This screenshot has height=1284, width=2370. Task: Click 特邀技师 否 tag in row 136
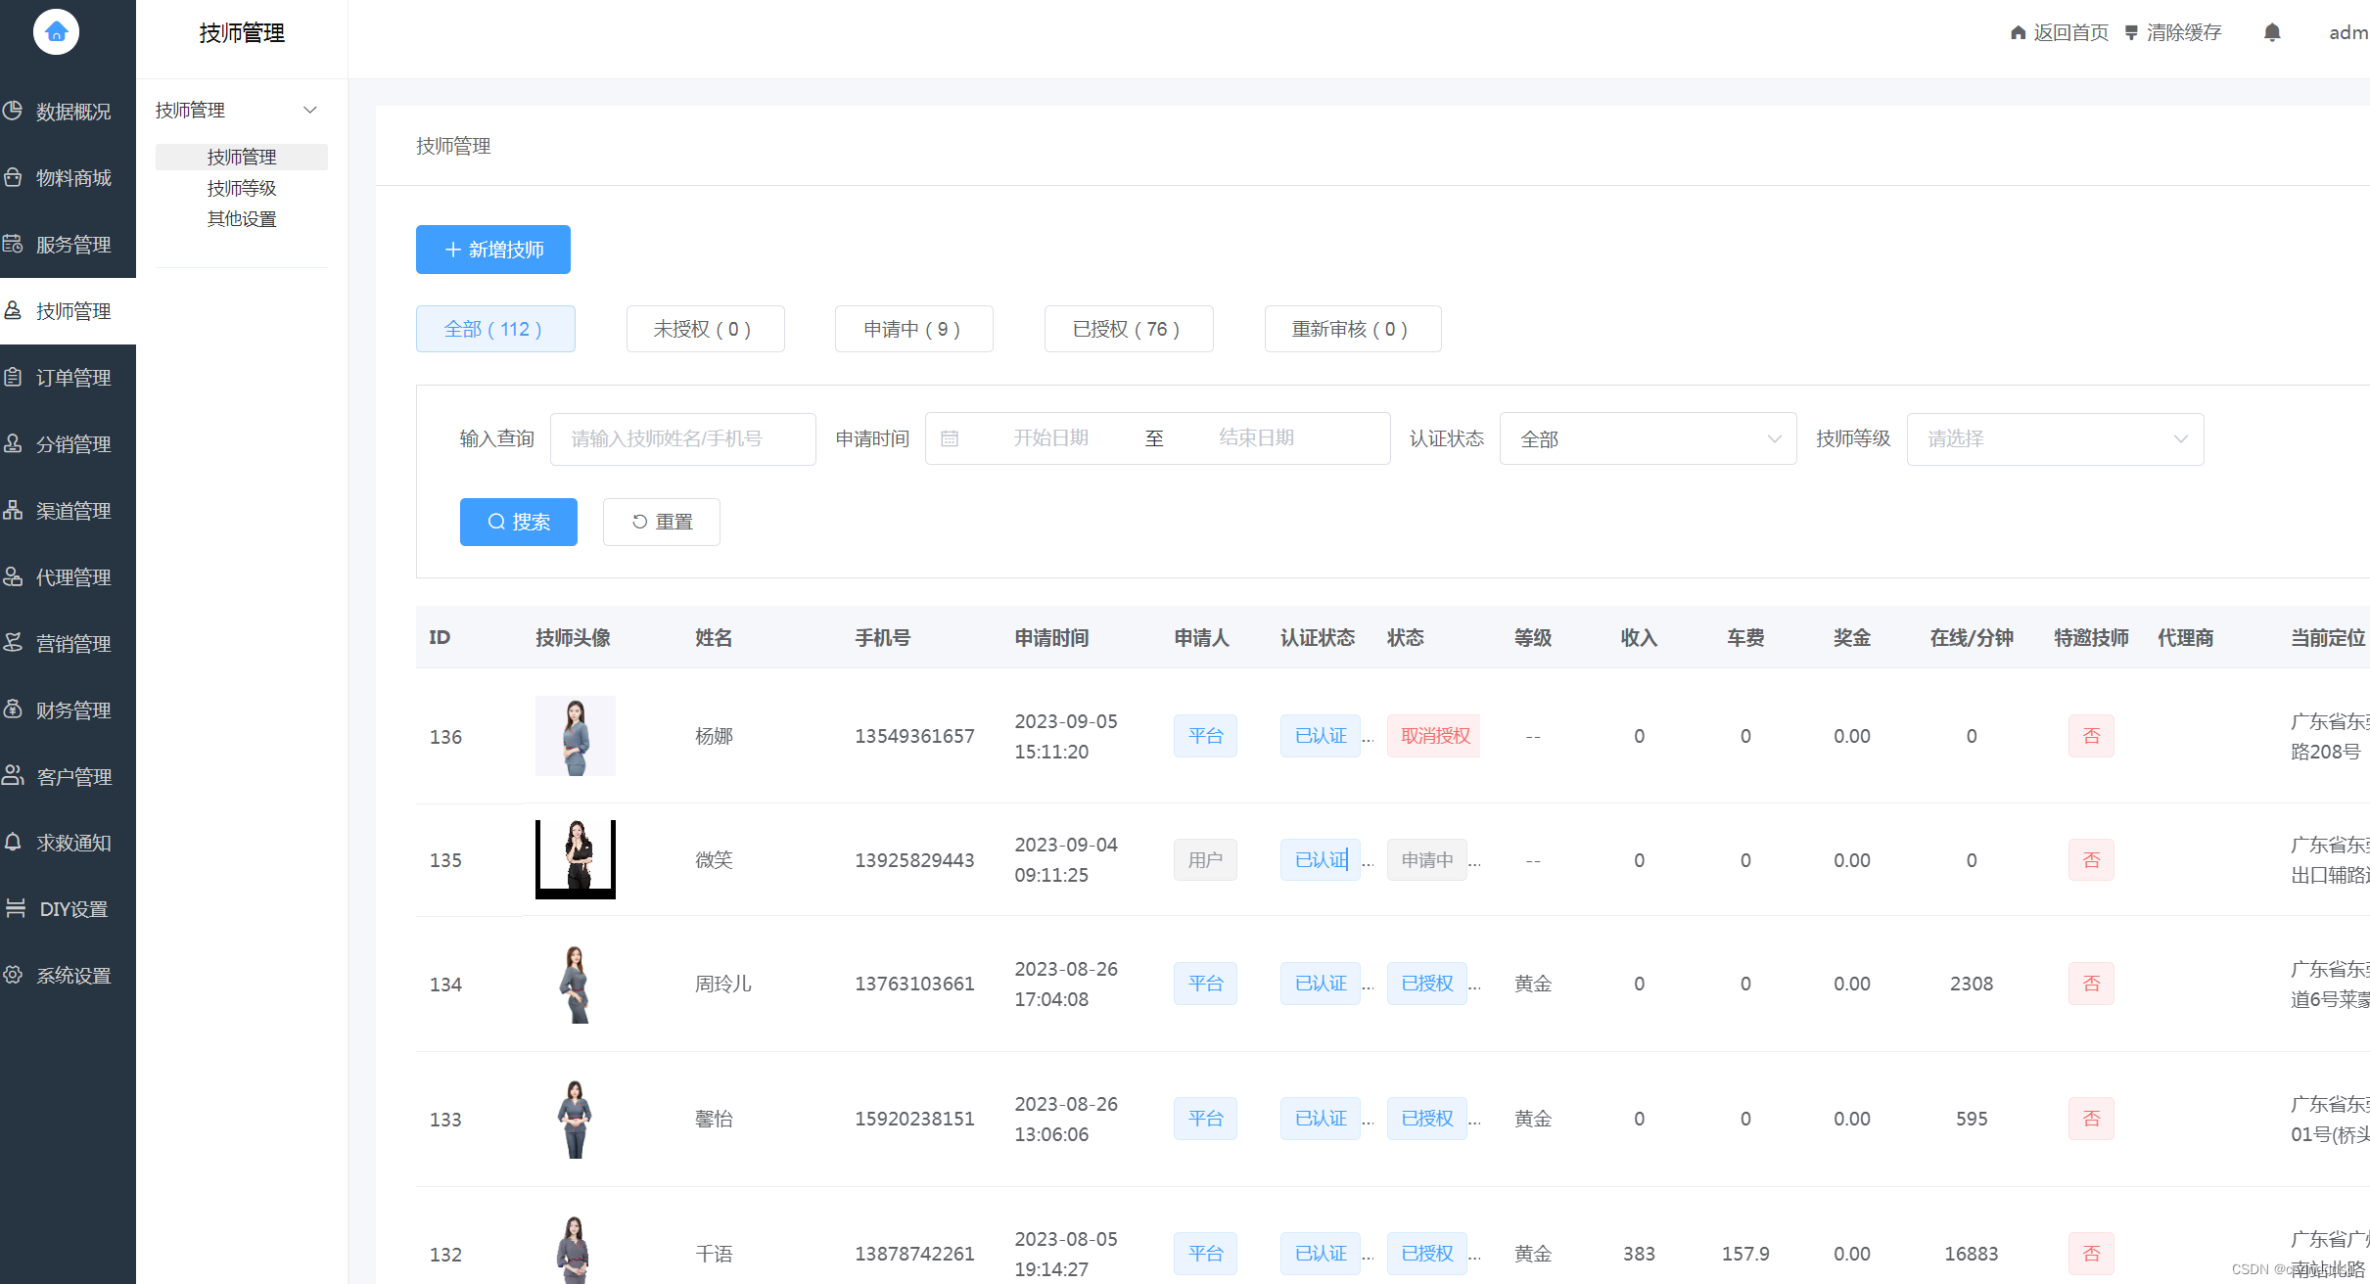coord(2091,736)
